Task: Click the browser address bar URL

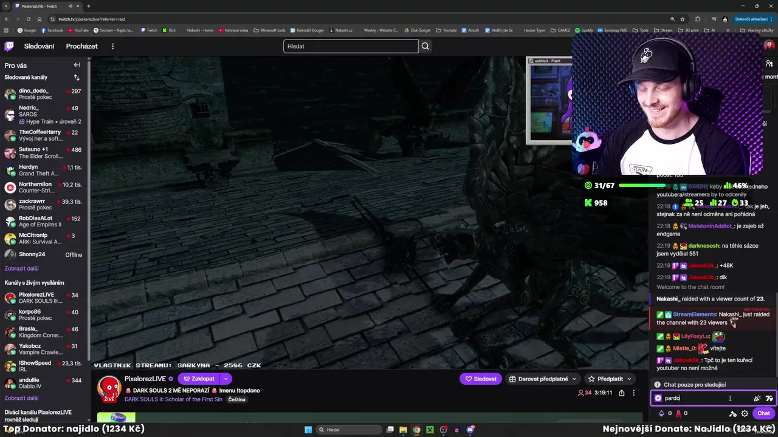Action: 92,19
